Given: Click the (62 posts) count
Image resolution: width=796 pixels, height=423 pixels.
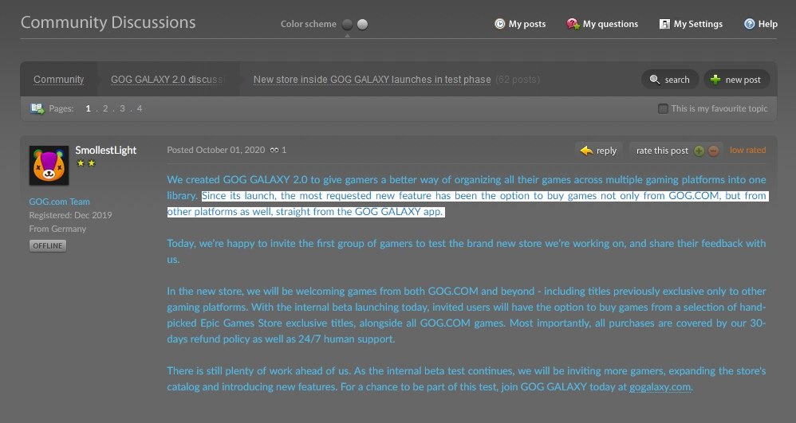Looking at the screenshot, I should click(518, 80).
